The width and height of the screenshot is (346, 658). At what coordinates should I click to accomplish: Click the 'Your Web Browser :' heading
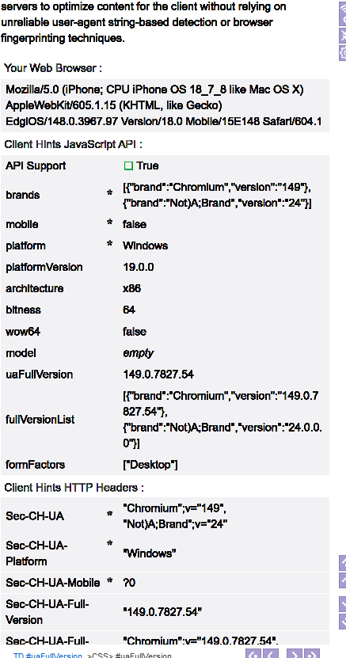point(53,67)
